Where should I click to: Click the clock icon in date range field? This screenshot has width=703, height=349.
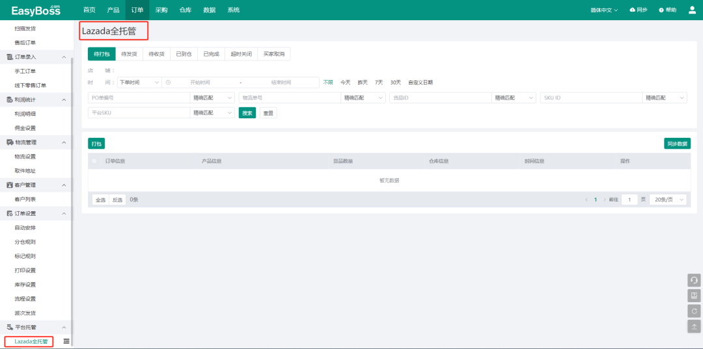[168, 83]
